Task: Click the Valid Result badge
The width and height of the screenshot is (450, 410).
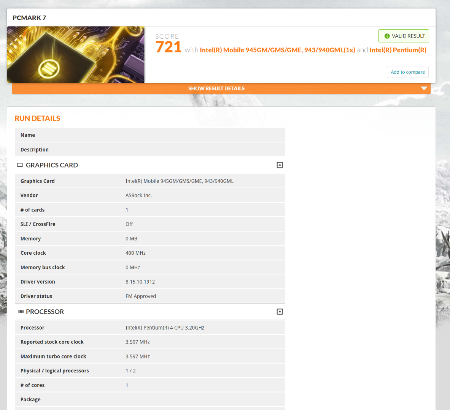Action: coord(404,36)
